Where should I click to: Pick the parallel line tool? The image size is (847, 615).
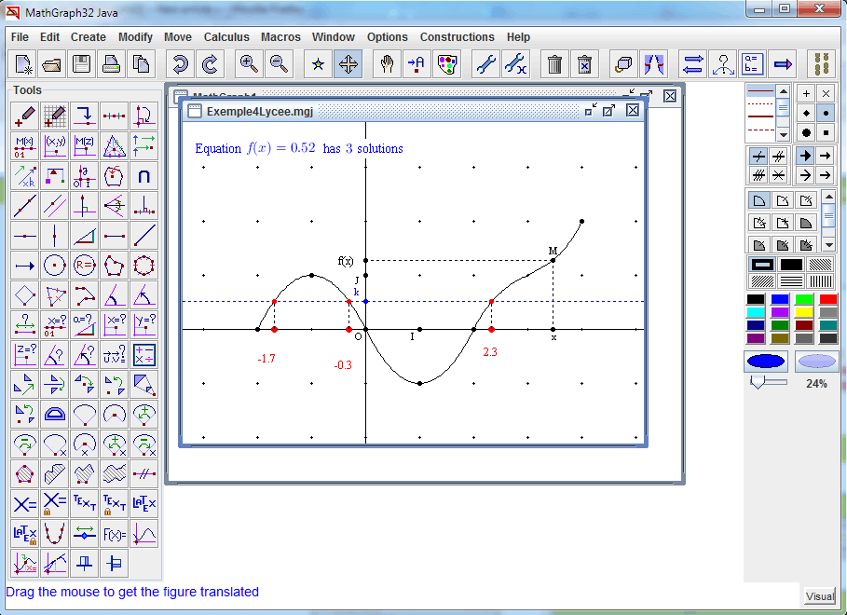(55, 205)
